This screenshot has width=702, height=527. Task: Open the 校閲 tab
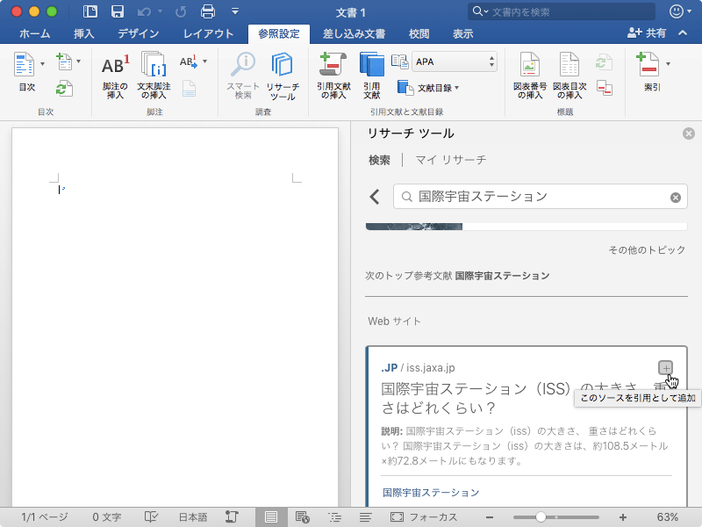[x=419, y=33]
